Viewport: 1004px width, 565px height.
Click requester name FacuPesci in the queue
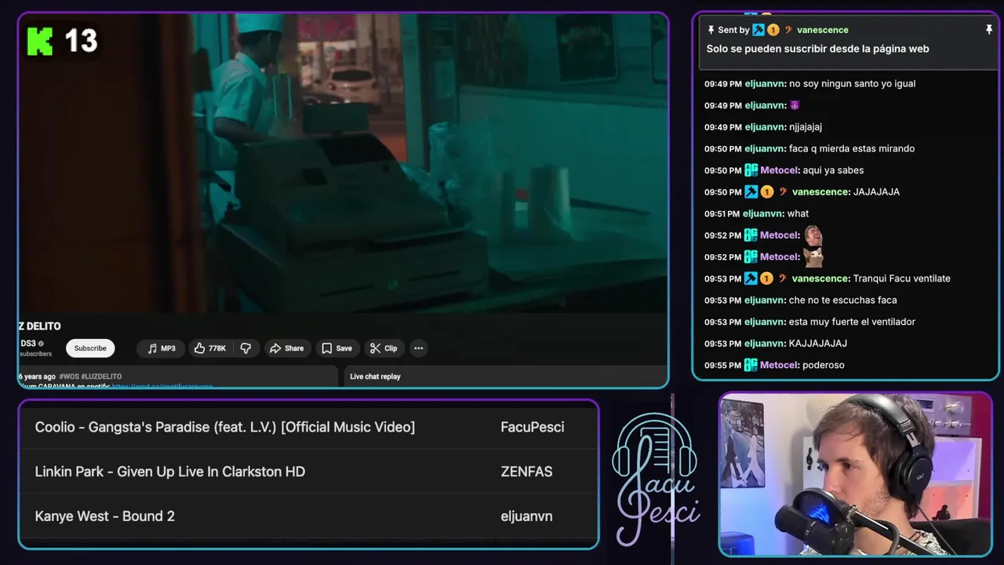(x=533, y=427)
